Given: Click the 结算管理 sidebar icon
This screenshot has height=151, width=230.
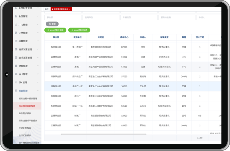Looking at the screenshot, I should tap(16, 41).
